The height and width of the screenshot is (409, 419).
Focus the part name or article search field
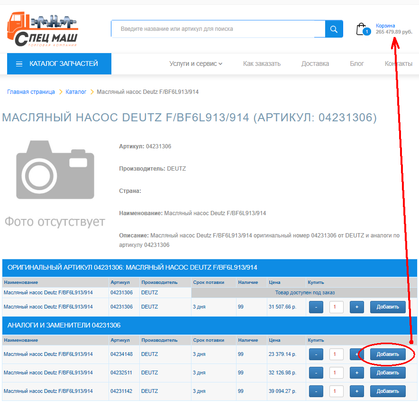coord(218,29)
